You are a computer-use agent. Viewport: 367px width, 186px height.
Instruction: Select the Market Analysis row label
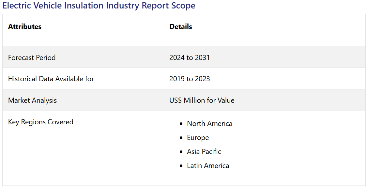point(32,100)
